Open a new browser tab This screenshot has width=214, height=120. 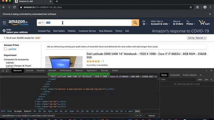tap(57, 1)
